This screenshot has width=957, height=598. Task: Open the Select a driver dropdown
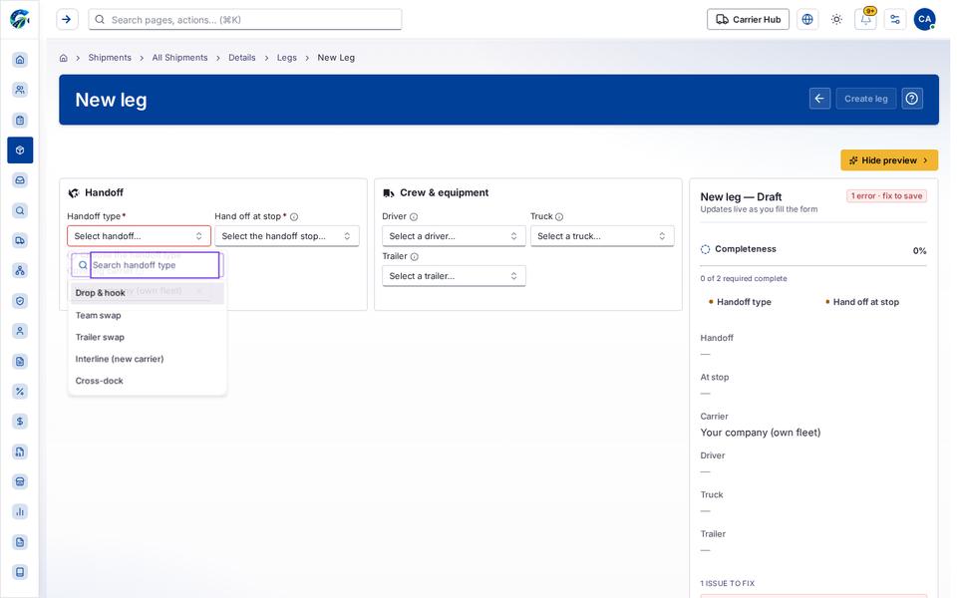(454, 236)
